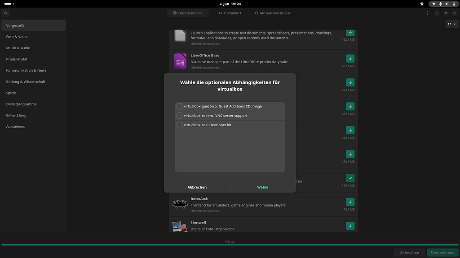Download the LibreOffice document launcher entry

tap(350, 32)
